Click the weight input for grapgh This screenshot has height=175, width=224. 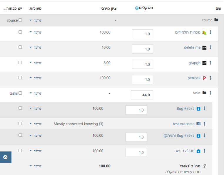coord(142,65)
